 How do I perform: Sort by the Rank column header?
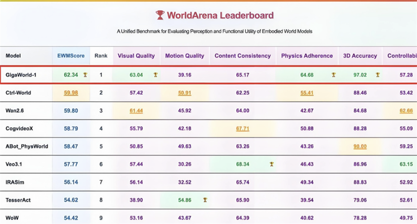(101, 56)
